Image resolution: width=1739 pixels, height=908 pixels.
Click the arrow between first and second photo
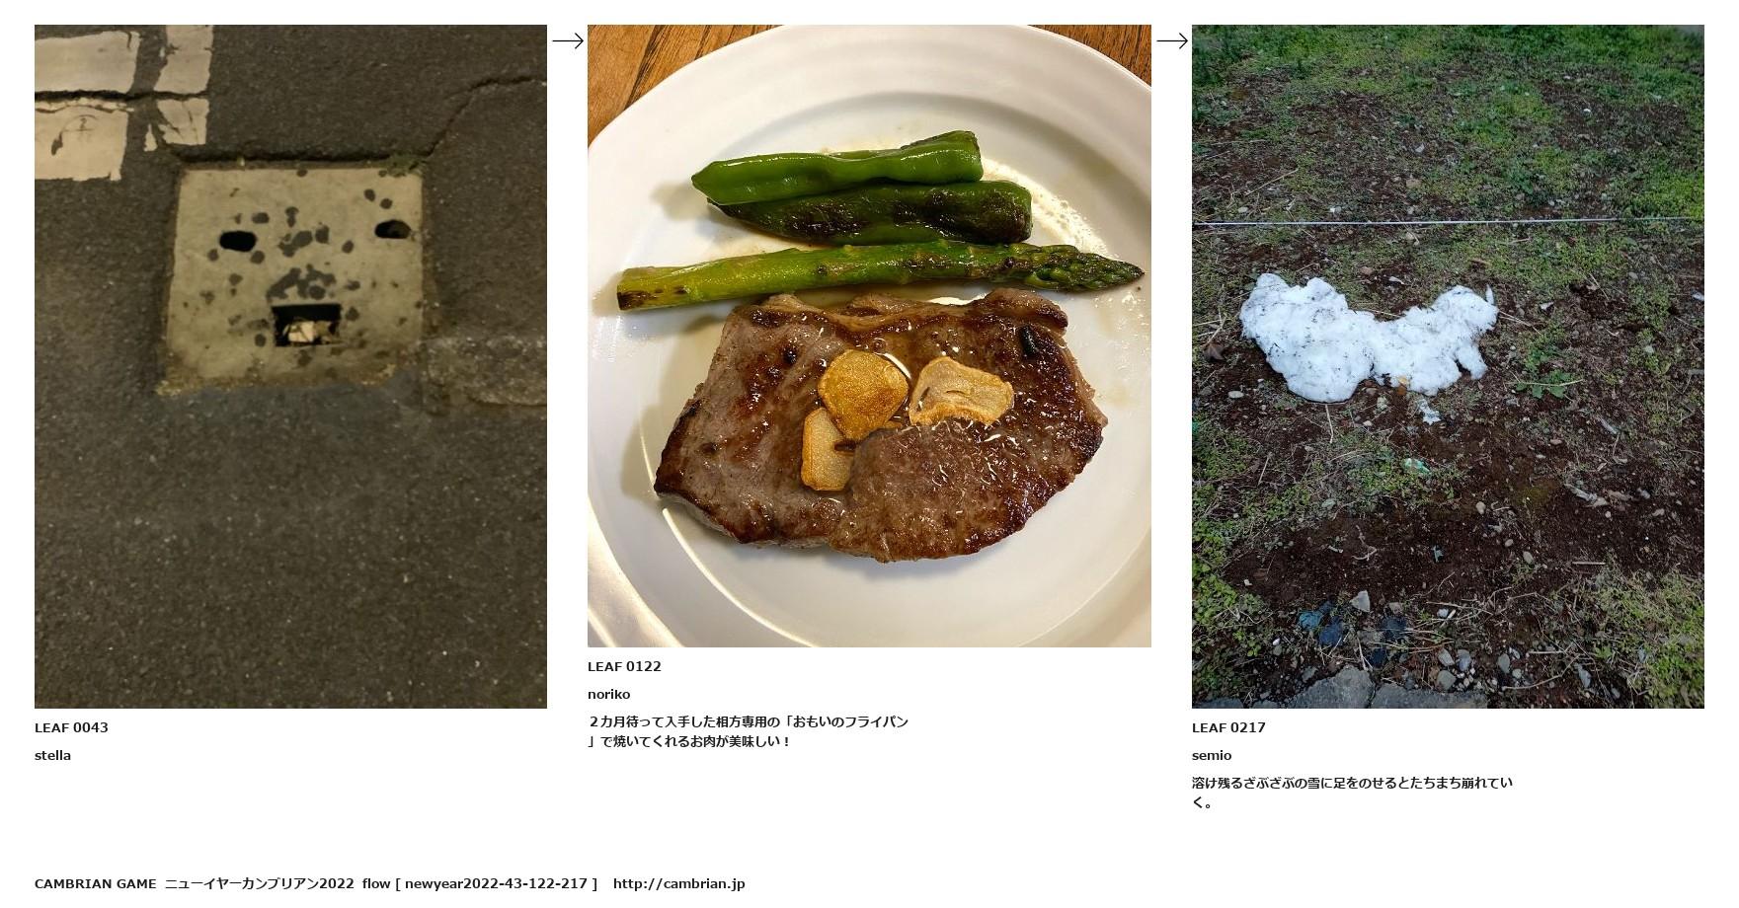point(567,40)
